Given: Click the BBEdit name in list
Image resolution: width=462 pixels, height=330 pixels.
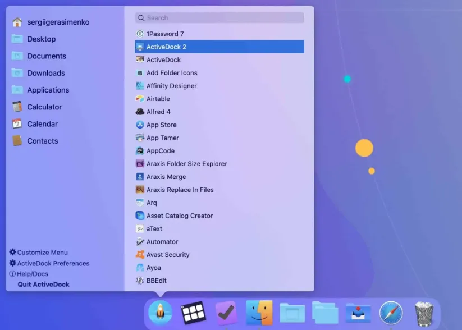Looking at the screenshot, I should (x=157, y=281).
